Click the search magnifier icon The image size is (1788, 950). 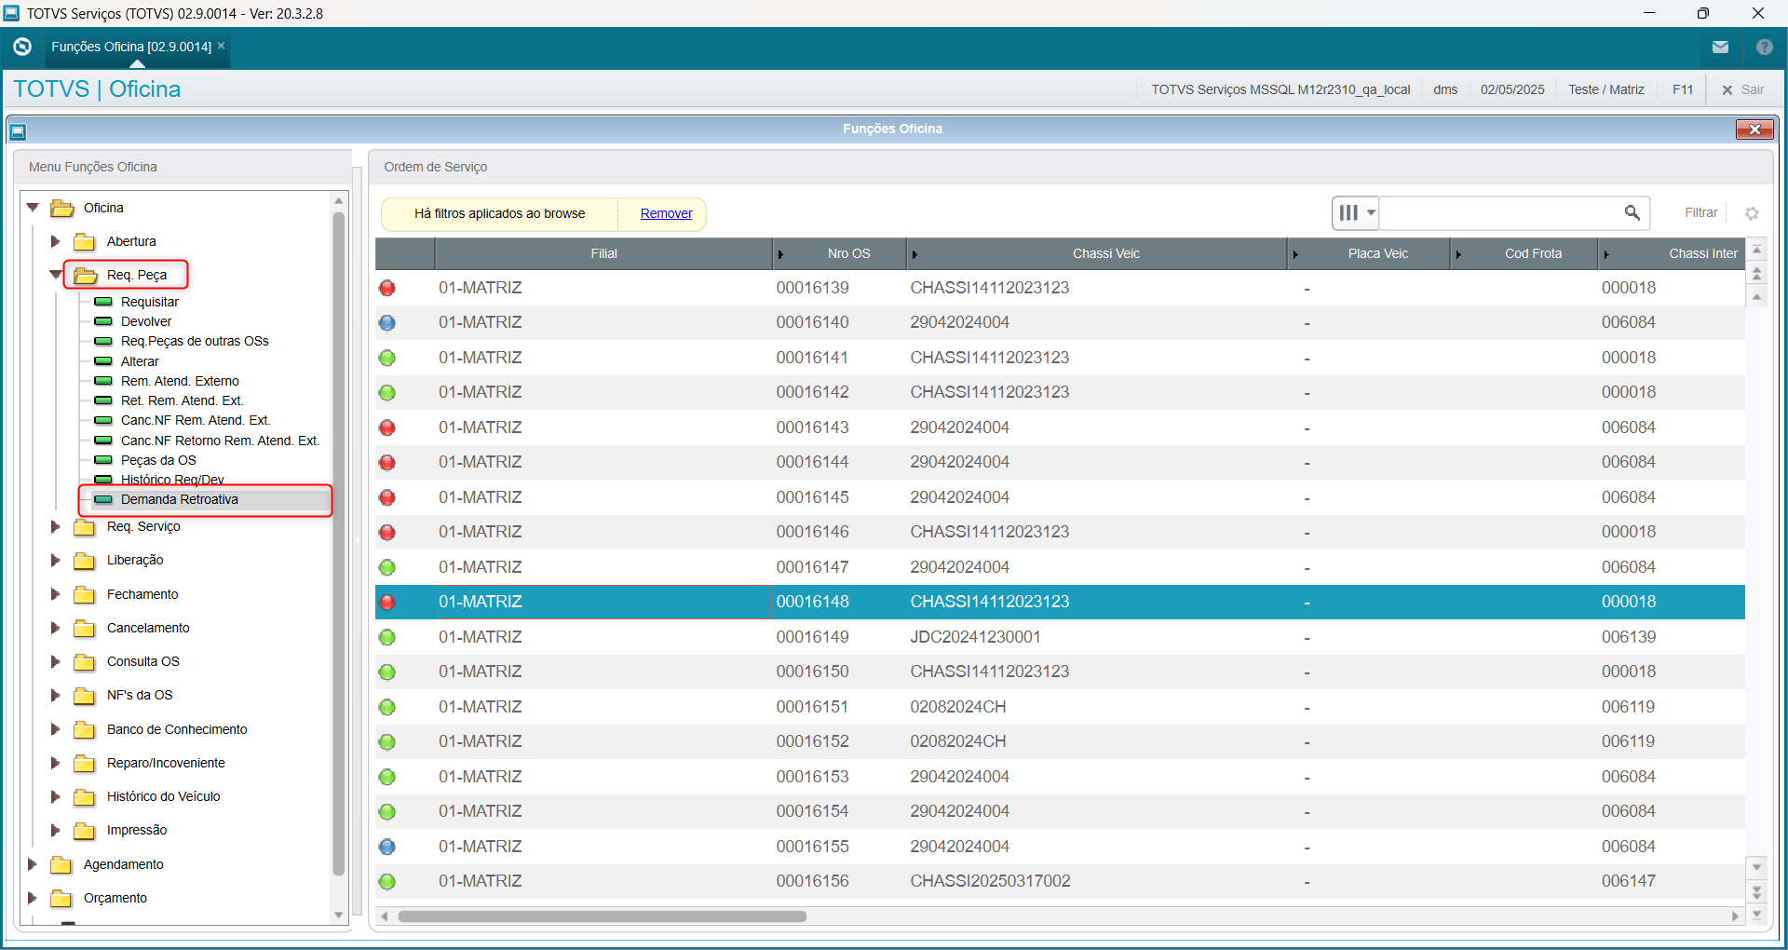point(1632,213)
